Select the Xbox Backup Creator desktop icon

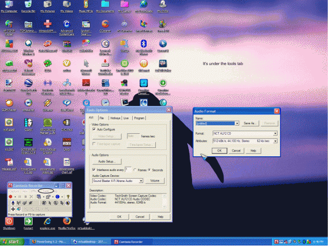pyautogui.click(x=47, y=146)
